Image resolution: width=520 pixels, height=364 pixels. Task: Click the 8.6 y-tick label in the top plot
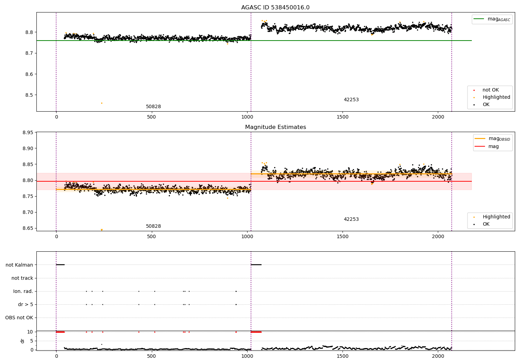(x=28, y=74)
